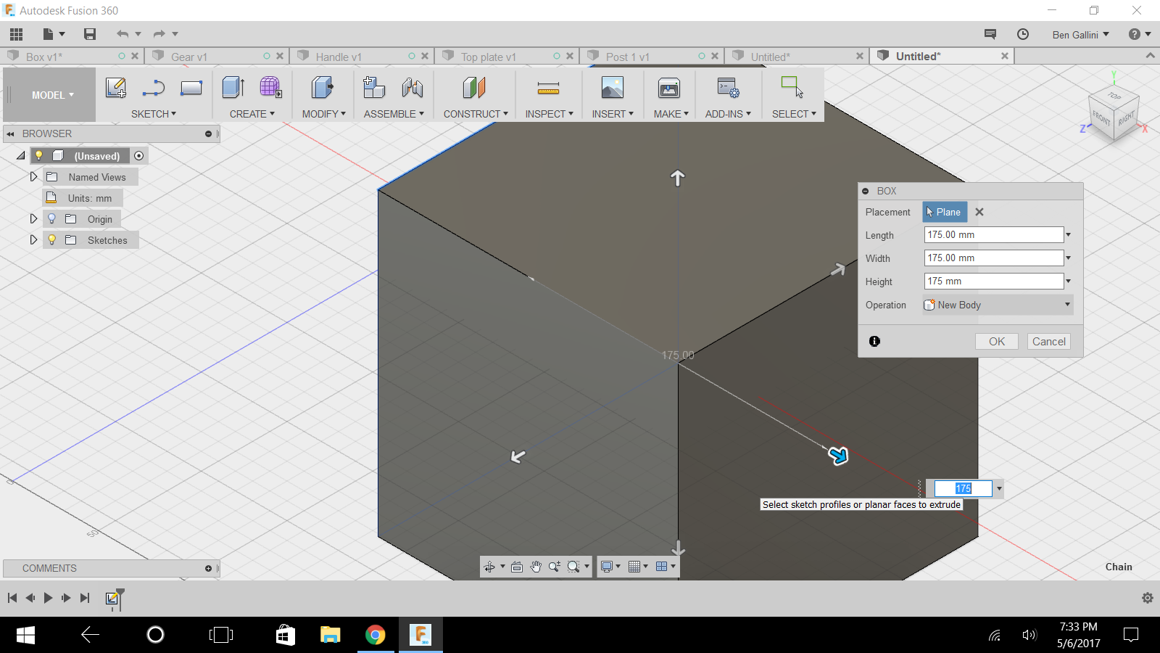
Task: Click Cancel in the BOX dialog
Action: [x=1049, y=342]
